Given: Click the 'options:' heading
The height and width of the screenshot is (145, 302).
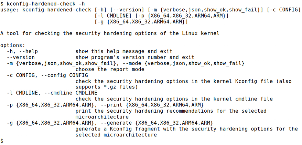Looking at the screenshot, I should point(13,45).
